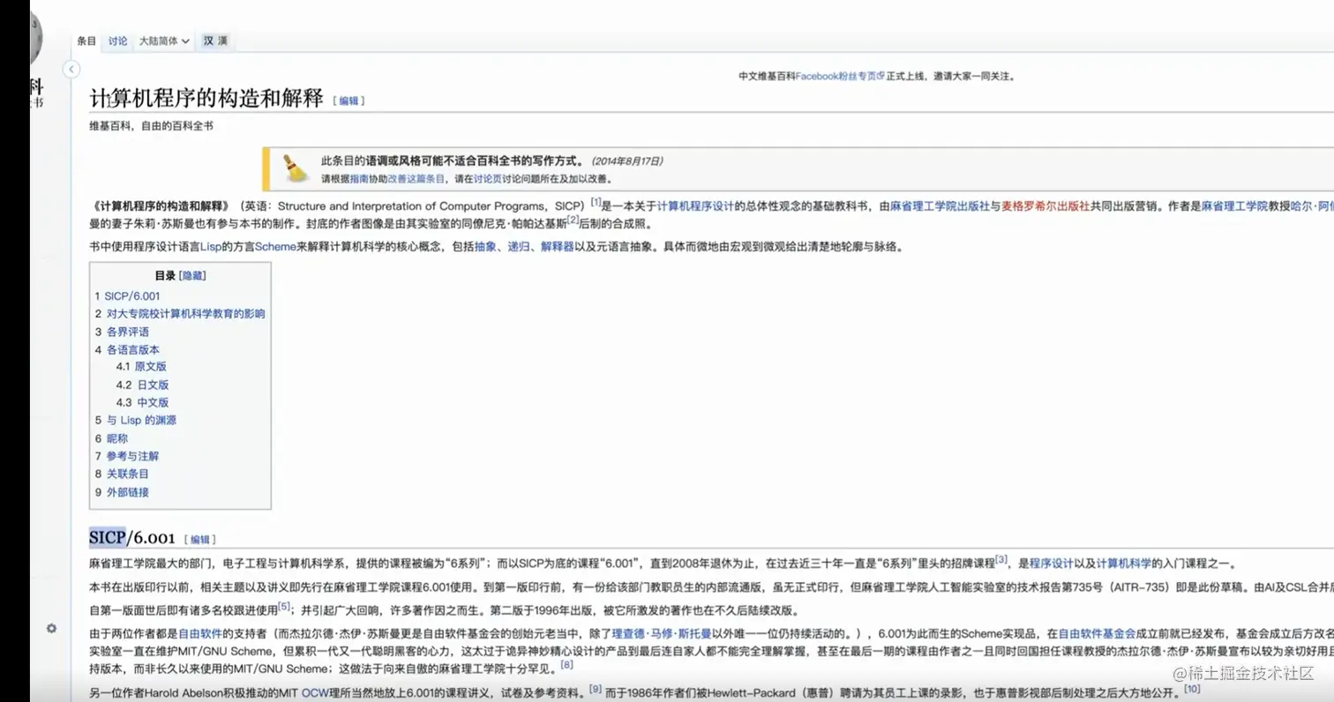1334x702 pixels.
Task: Click 编辑 beside the SICP/6.001 heading
Action: [x=200, y=540]
